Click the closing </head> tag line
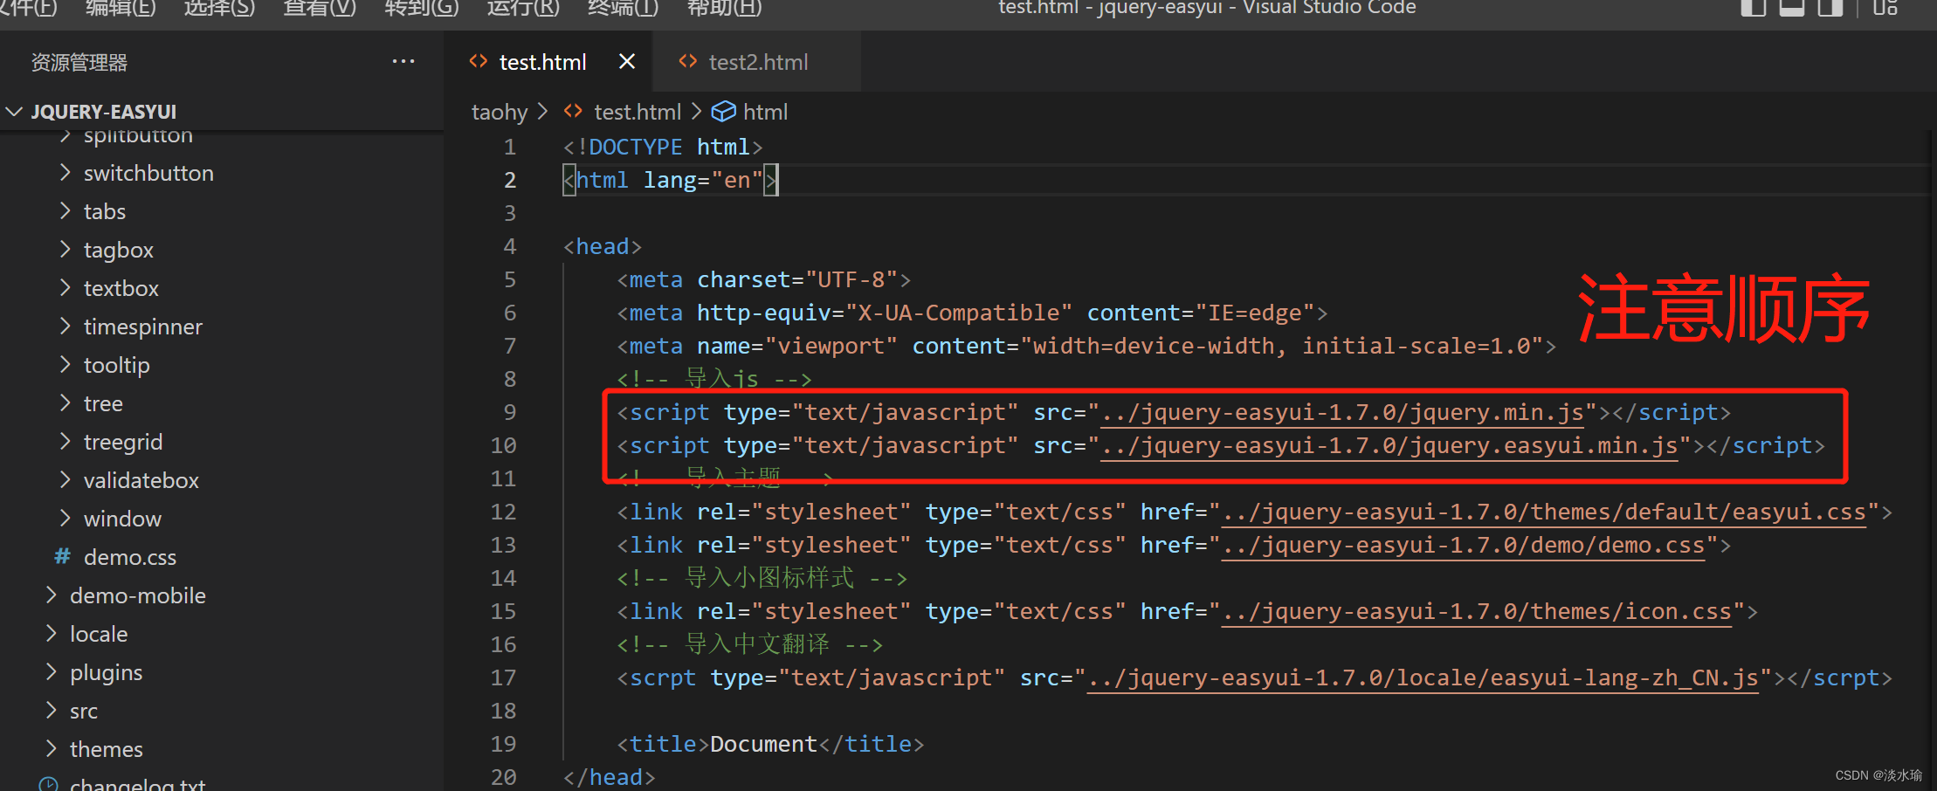This screenshot has height=791, width=1937. 609,777
